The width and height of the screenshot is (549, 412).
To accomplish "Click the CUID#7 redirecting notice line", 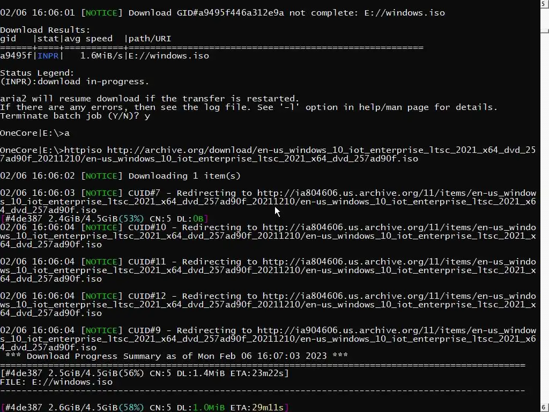I will tap(268, 202).
